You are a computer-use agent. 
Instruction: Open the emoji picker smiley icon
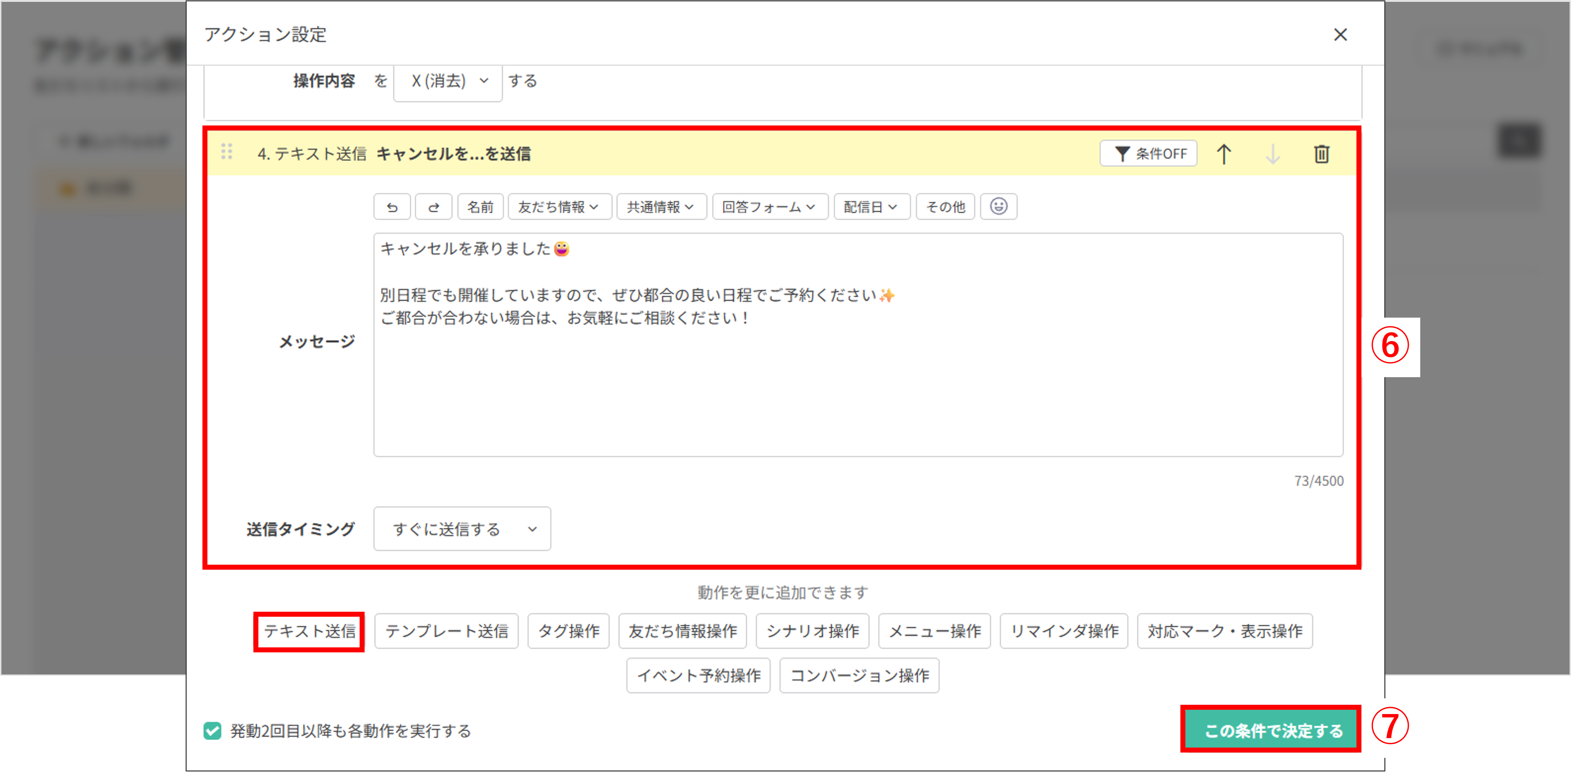998,207
